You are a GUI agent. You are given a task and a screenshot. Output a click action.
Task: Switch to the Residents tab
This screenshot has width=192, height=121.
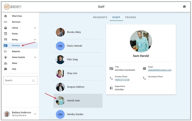100,17
